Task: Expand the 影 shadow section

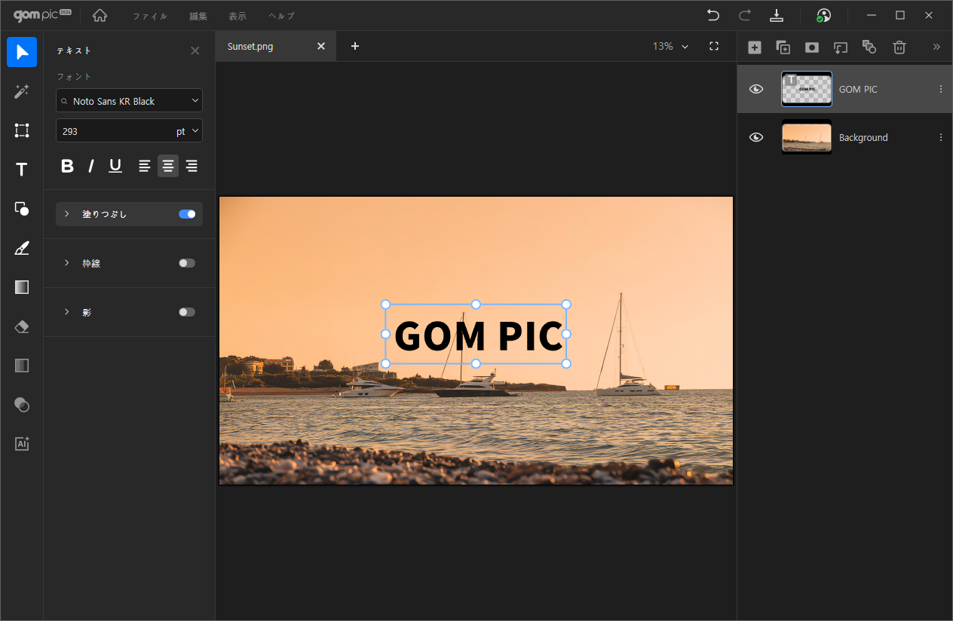Action: pyautogui.click(x=66, y=312)
